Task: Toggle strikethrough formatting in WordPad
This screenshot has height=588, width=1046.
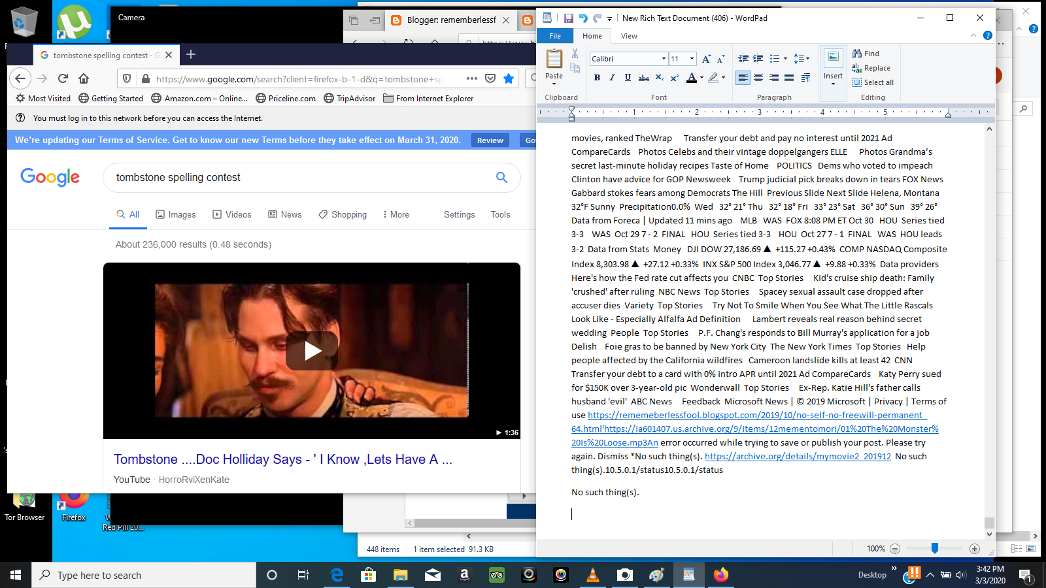Action: coord(643,78)
